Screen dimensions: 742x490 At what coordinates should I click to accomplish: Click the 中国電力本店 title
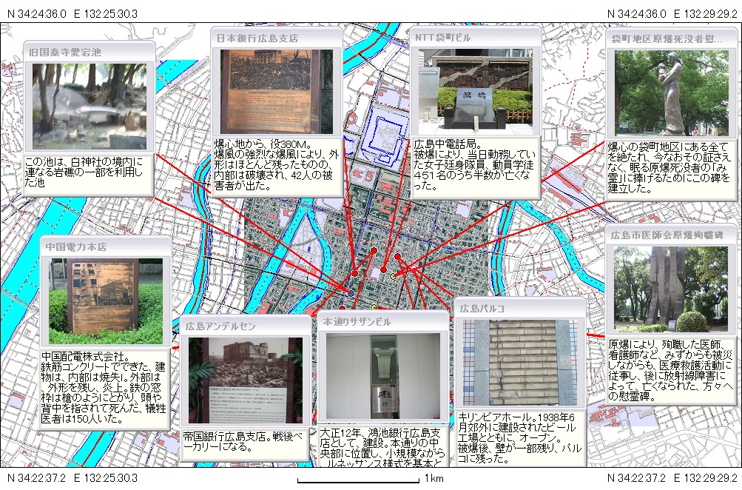(76, 246)
